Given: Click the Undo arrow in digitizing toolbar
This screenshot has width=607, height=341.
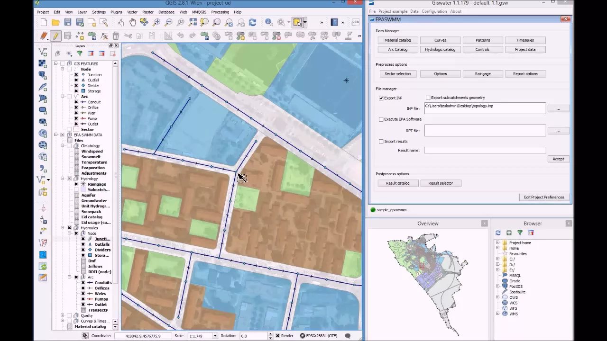Looking at the screenshot, I should pos(180,36).
